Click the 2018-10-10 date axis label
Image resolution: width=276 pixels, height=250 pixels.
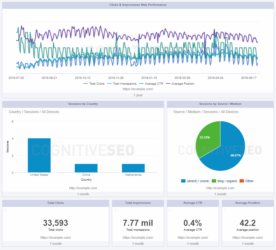[x=83, y=78]
